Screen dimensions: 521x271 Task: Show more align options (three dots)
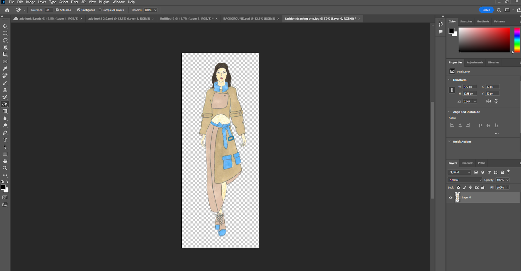point(497,134)
